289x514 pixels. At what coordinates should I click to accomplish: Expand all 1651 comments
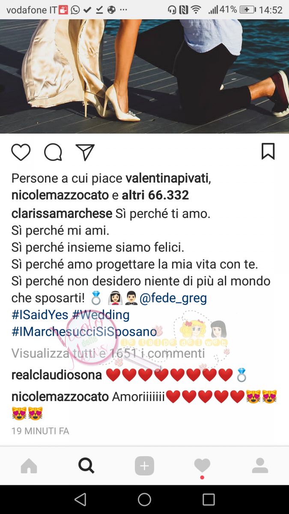coord(108,353)
